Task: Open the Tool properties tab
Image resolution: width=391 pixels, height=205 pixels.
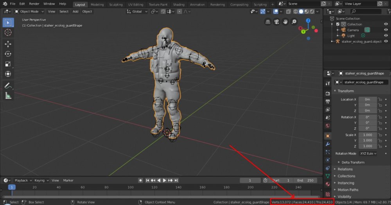Action: [x=328, y=83]
